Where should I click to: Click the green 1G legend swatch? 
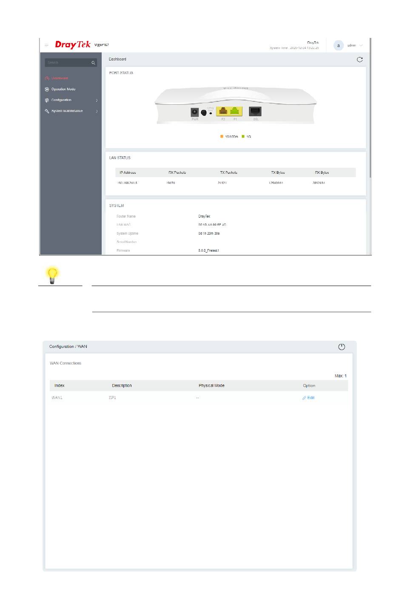point(243,136)
